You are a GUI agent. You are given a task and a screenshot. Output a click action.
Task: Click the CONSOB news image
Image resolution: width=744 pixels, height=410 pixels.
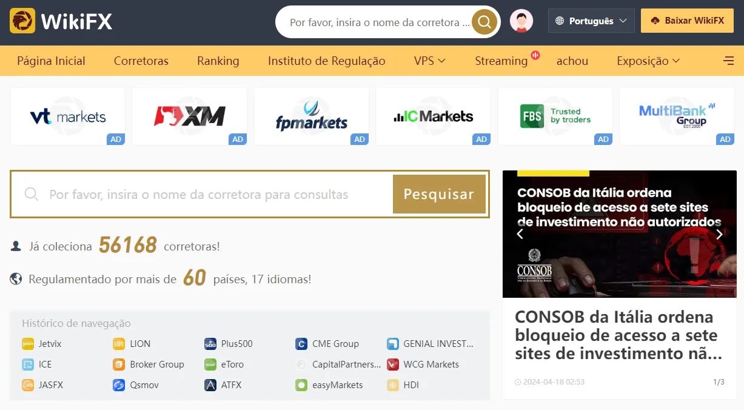(x=620, y=234)
